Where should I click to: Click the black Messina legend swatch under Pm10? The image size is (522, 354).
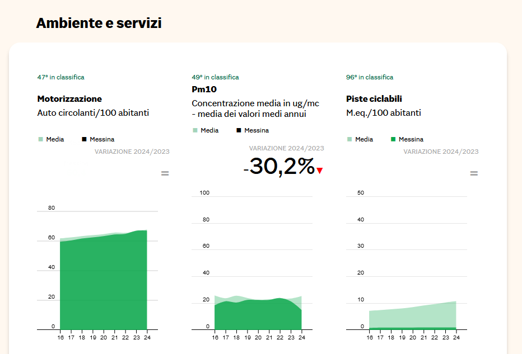pos(239,130)
